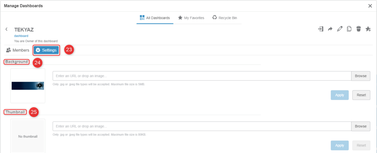
Task: Click Browse for the Background image
Action: (361, 76)
